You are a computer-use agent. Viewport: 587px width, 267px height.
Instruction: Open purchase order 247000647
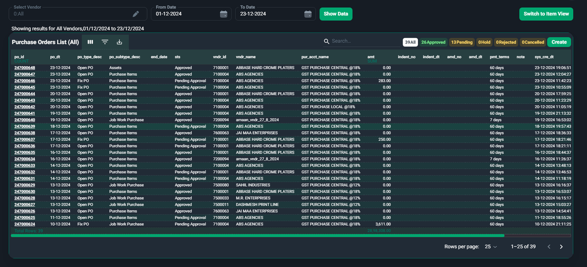[x=25, y=74]
